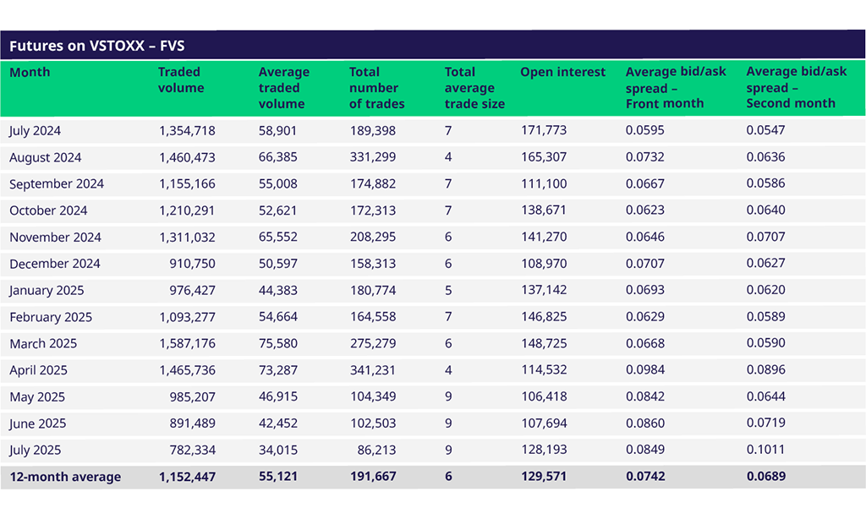Click the April 2025 total trades value 341,231
This screenshot has height=519, width=866.
[372, 370]
